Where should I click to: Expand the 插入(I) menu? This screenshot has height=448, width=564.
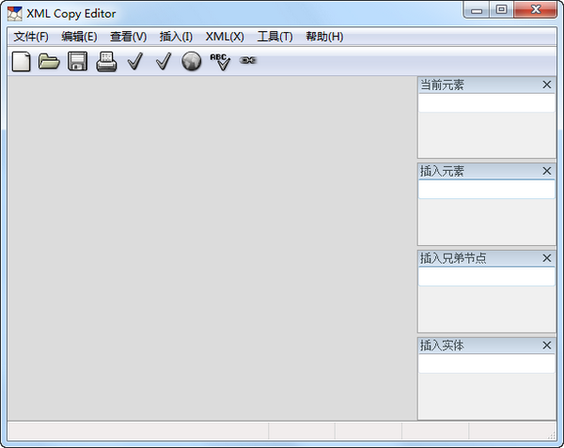click(176, 37)
